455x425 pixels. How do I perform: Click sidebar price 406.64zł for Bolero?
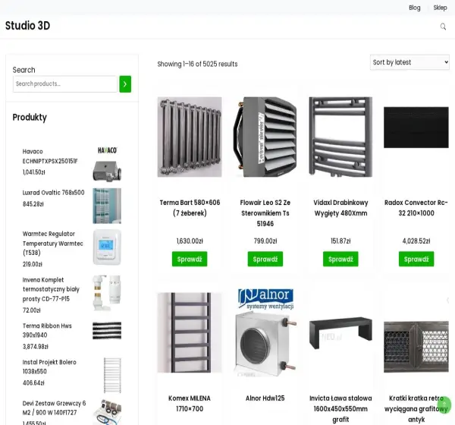33,383
